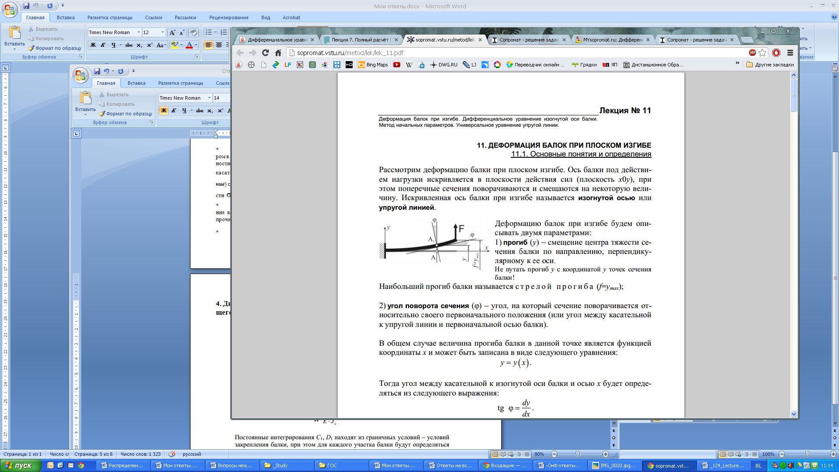Open highlight color dropdown arrow

point(182,45)
